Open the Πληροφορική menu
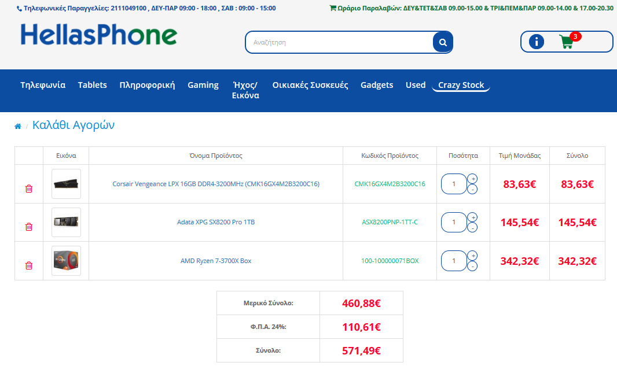This screenshot has width=617, height=366. coord(147,85)
